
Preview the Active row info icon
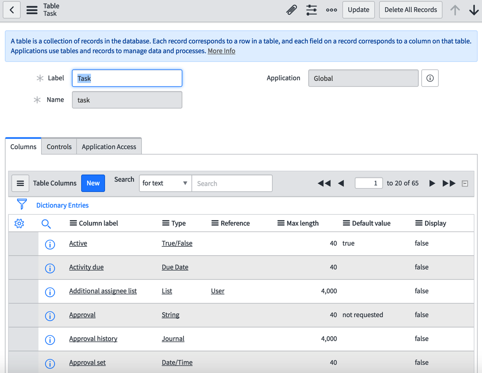50,244
